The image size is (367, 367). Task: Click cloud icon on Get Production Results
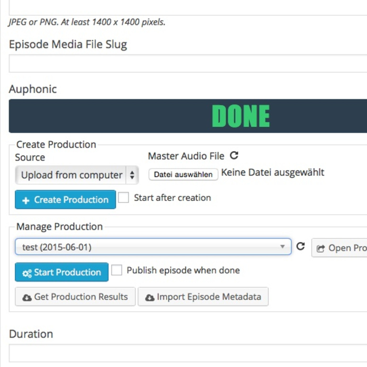pyautogui.click(x=27, y=298)
